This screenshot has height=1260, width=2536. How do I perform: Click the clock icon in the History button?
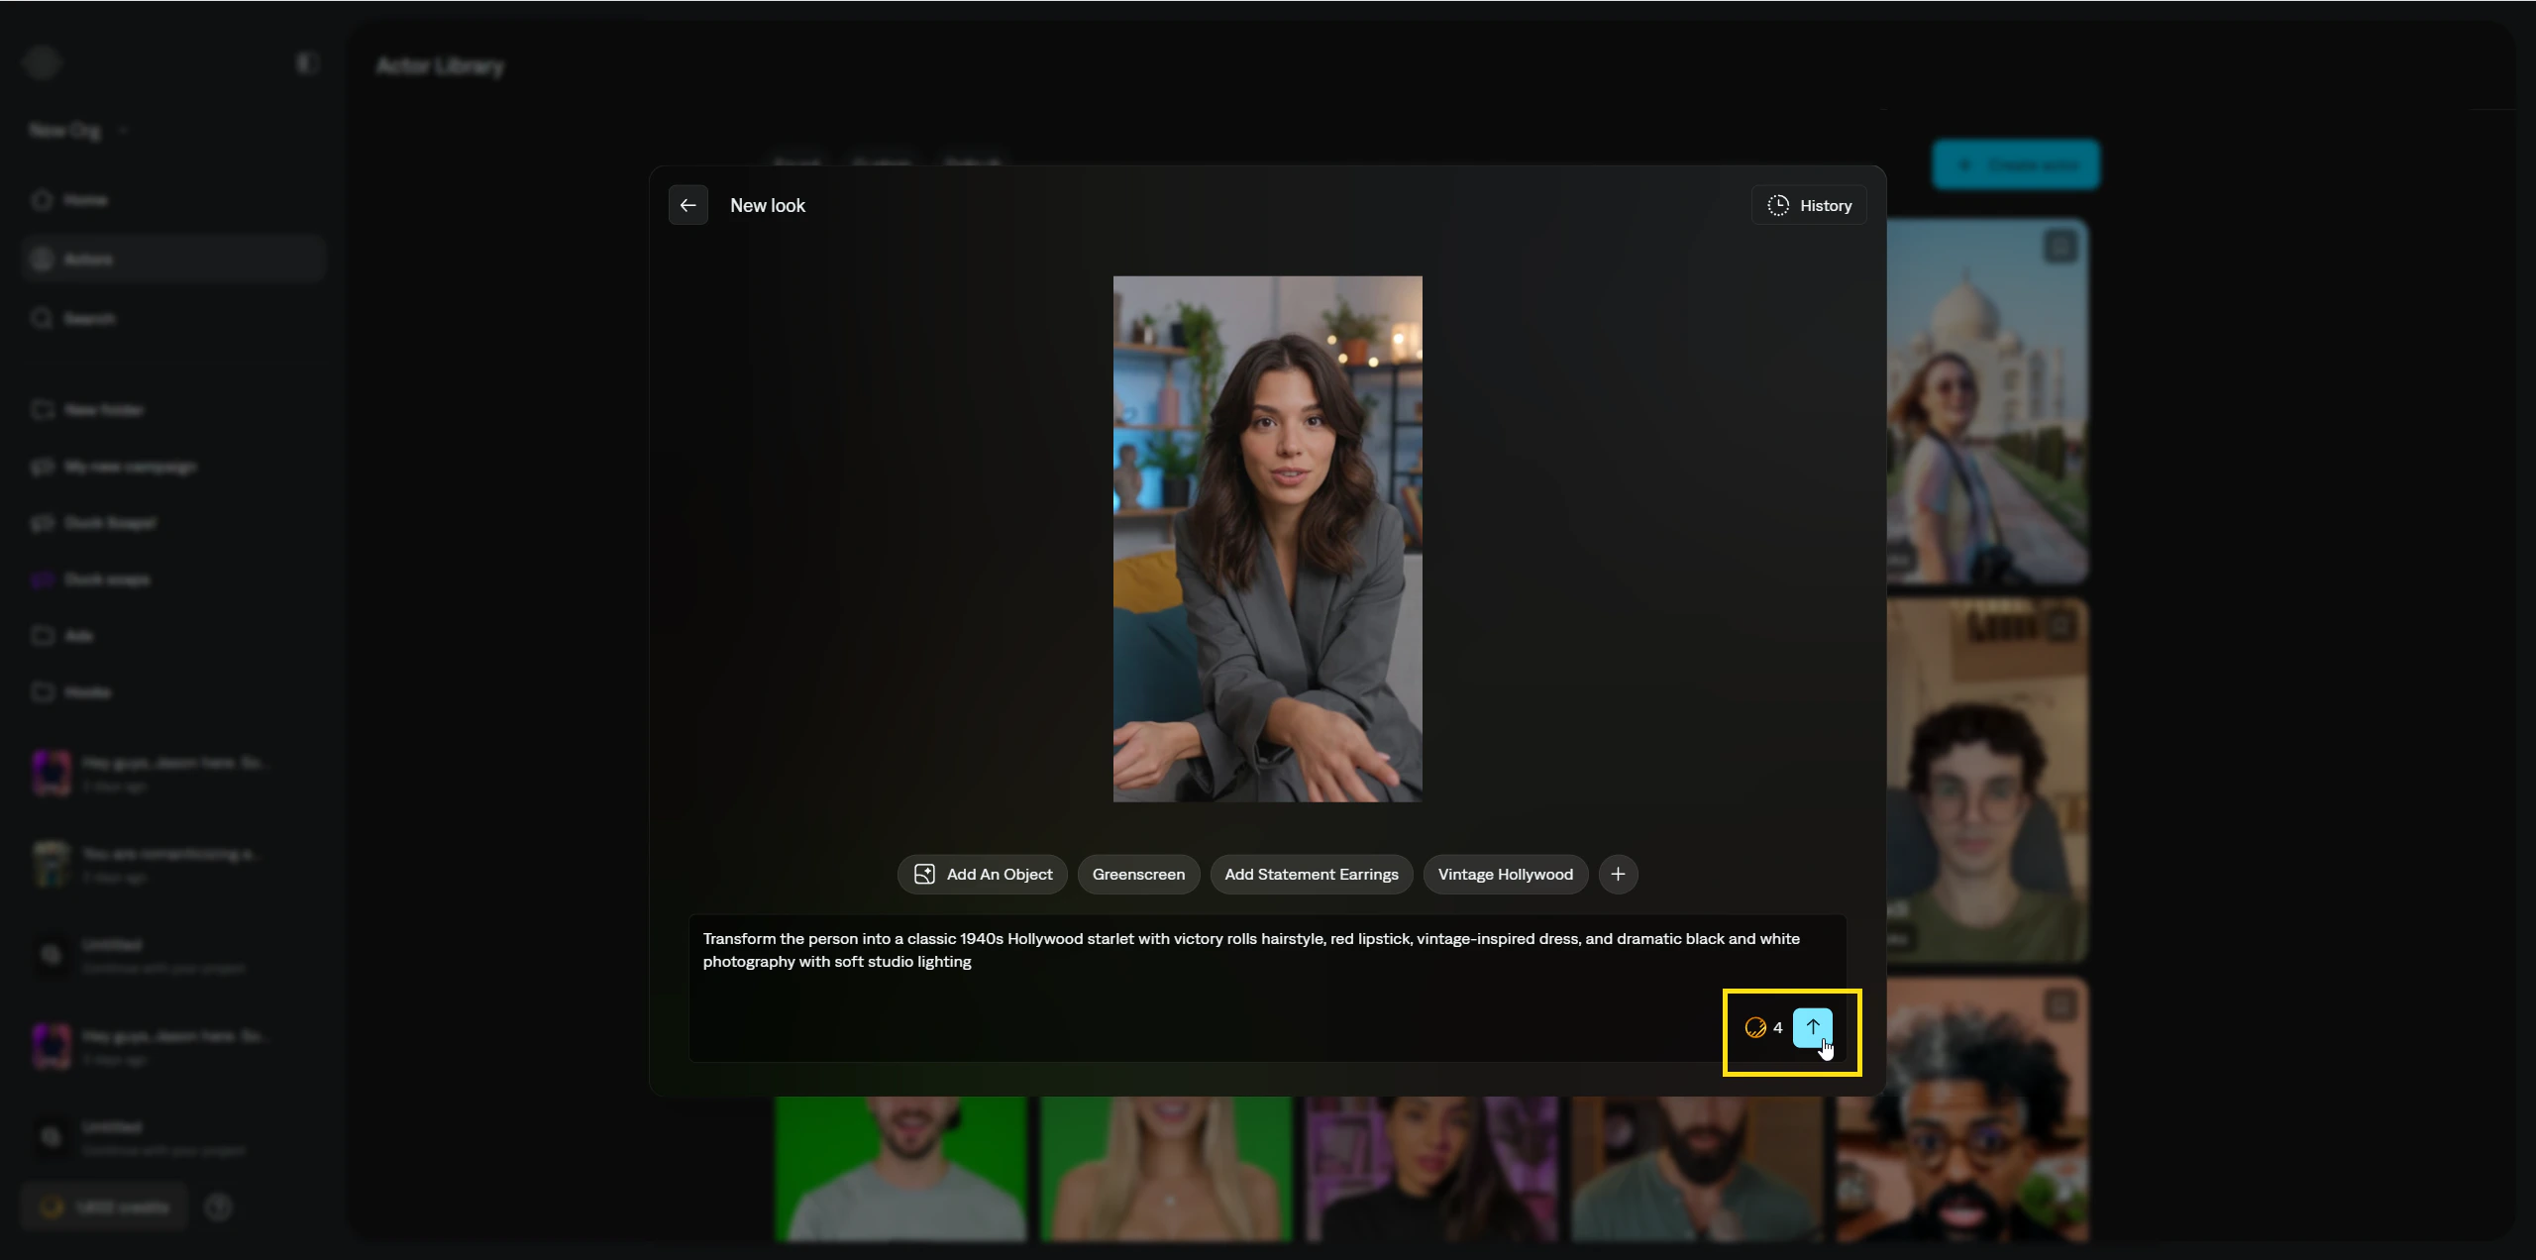pyautogui.click(x=1778, y=205)
